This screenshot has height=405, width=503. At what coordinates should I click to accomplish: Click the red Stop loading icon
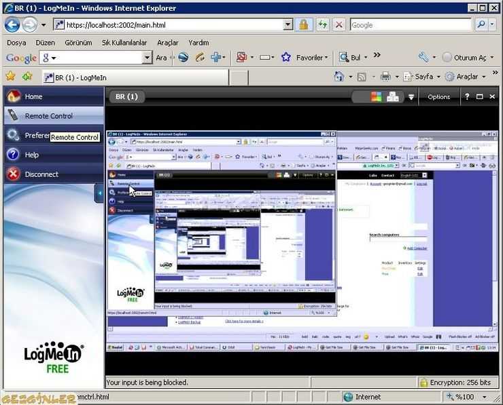[x=339, y=24]
